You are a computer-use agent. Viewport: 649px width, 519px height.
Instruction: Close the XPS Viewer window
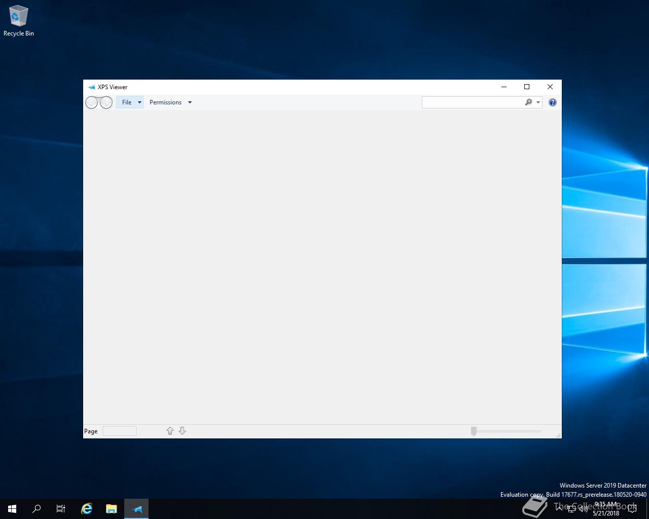[x=550, y=87]
